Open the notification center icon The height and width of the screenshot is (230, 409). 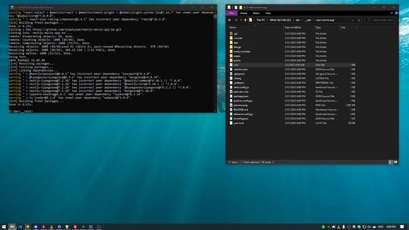tap(402, 227)
